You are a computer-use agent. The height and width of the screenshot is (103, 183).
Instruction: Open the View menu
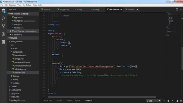(x=19, y=5)
